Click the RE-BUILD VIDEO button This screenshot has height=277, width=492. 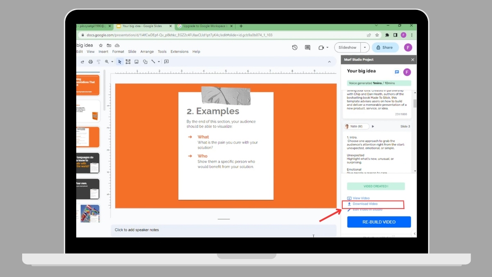click(x=379, y=222)
